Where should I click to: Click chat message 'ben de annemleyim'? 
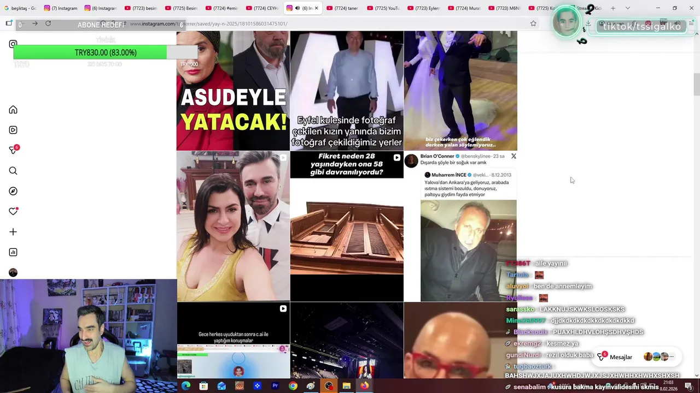point(563,286)
